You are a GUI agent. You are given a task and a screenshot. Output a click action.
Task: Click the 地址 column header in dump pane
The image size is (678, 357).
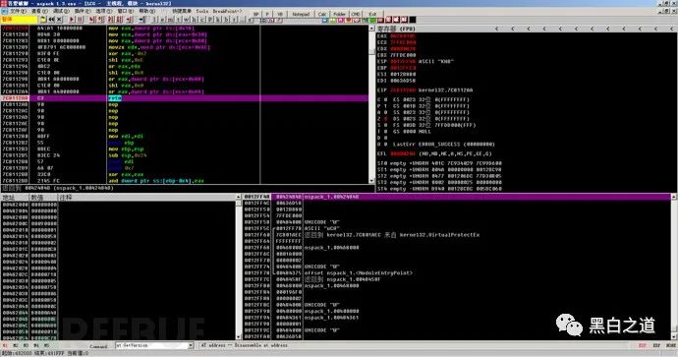(15, 197)
